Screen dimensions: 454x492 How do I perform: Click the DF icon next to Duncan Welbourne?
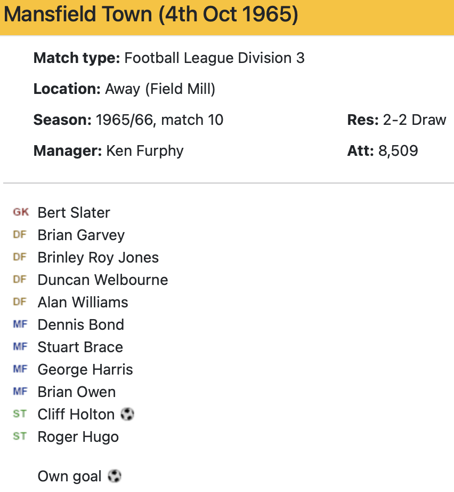(20, 280)
